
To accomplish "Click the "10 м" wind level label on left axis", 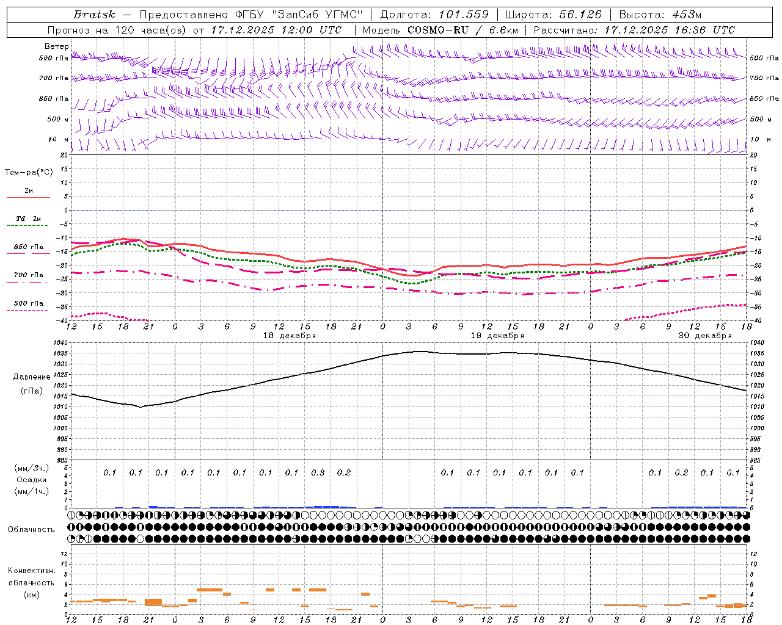I will click(x=59, y=139).
